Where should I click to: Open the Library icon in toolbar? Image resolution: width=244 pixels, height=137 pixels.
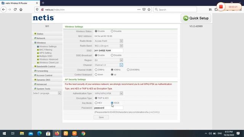click(x=210, y=10)
